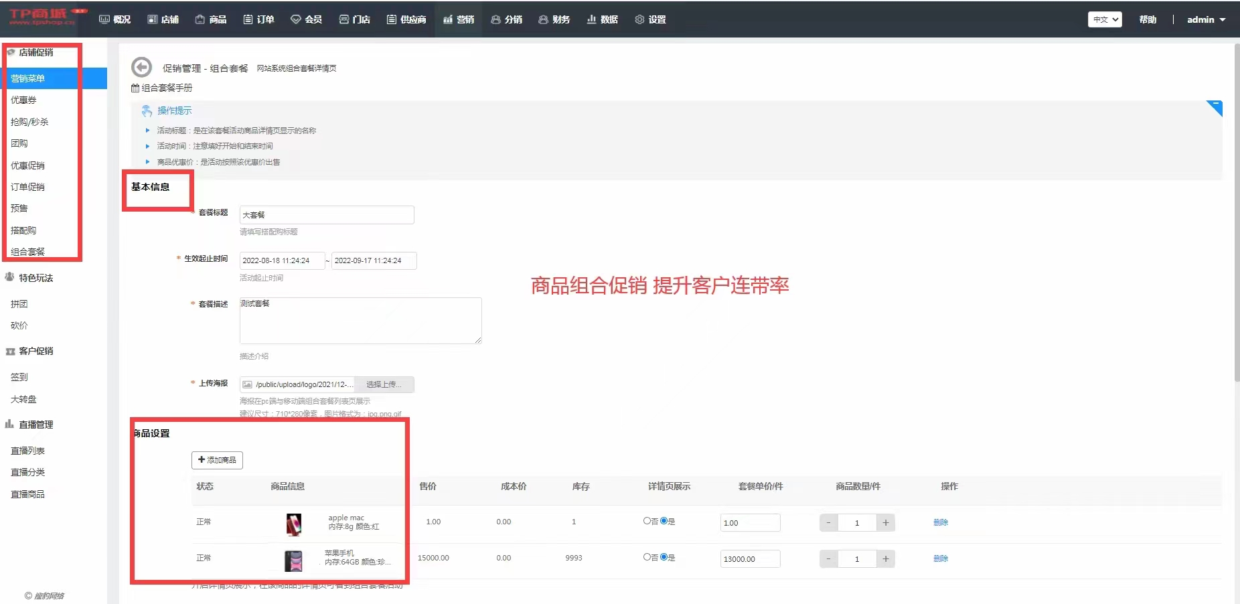Click the circular back arrow icon
The height and width of the screenshot is (604, 1240).
tap(141, 67)
